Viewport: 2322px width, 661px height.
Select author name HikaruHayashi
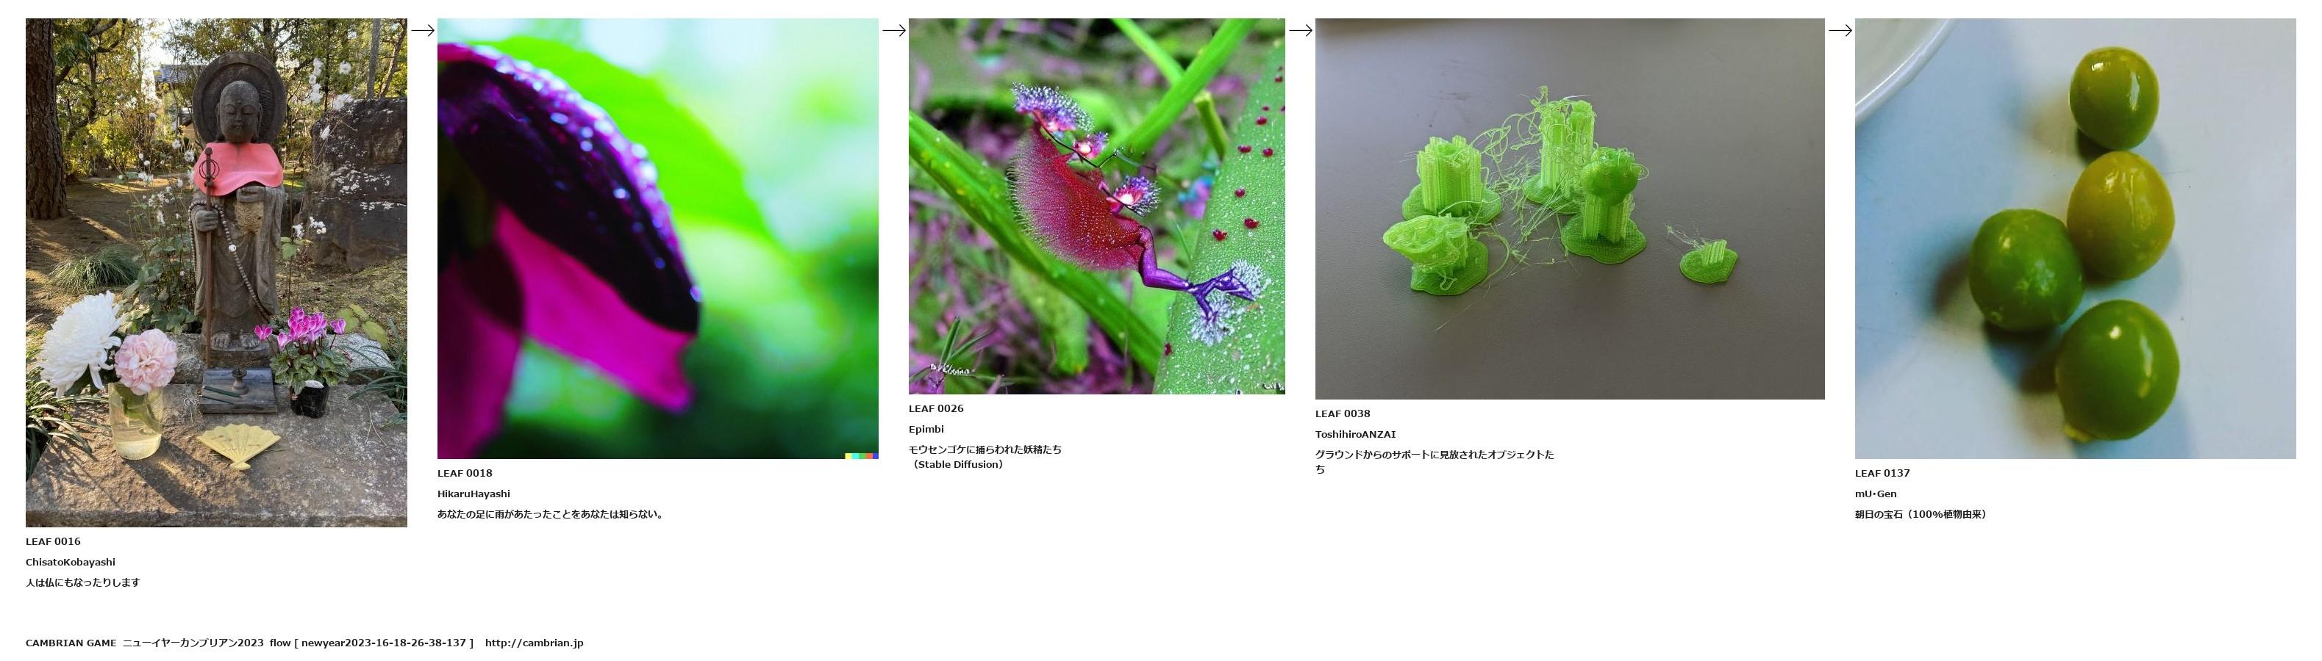pyautogui.click(x=474, y=494)
